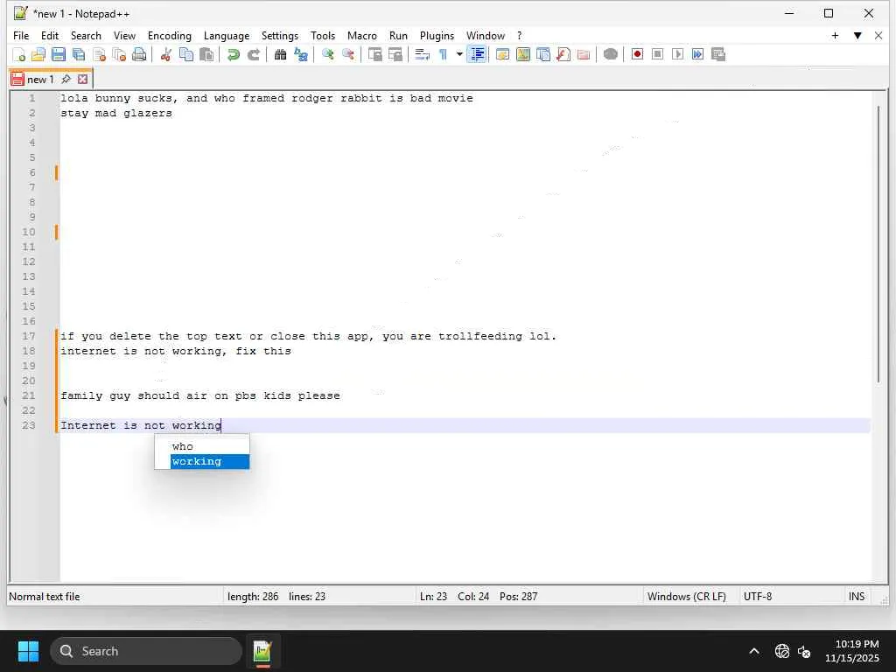Screen dimensions: 896x672
Task: Click the Open file folder icon
Action: [38, 54]
